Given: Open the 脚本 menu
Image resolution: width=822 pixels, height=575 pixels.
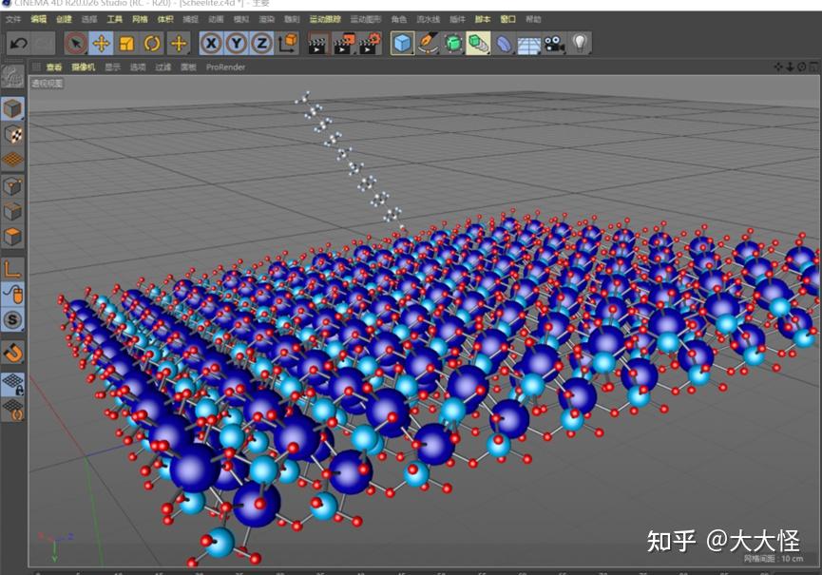Looking at the screenshot, I should click(x=483, y=19).
